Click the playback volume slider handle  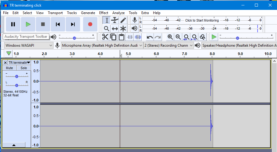tap(74, 38)
